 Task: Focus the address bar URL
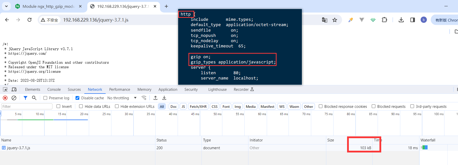click(x=96, y=20)
